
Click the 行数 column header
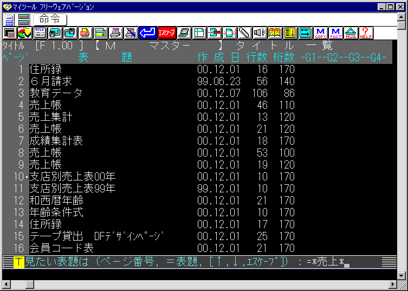tap(257, 57)
